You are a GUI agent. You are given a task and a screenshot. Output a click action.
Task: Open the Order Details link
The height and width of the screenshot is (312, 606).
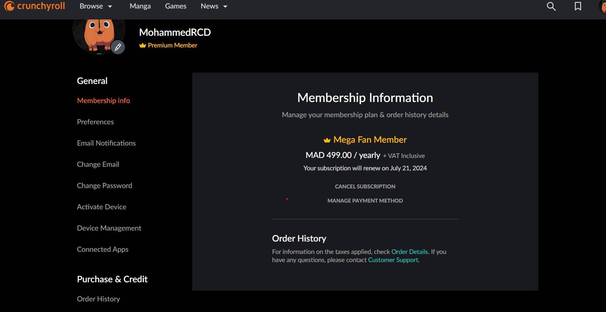(x=409, y=252)
